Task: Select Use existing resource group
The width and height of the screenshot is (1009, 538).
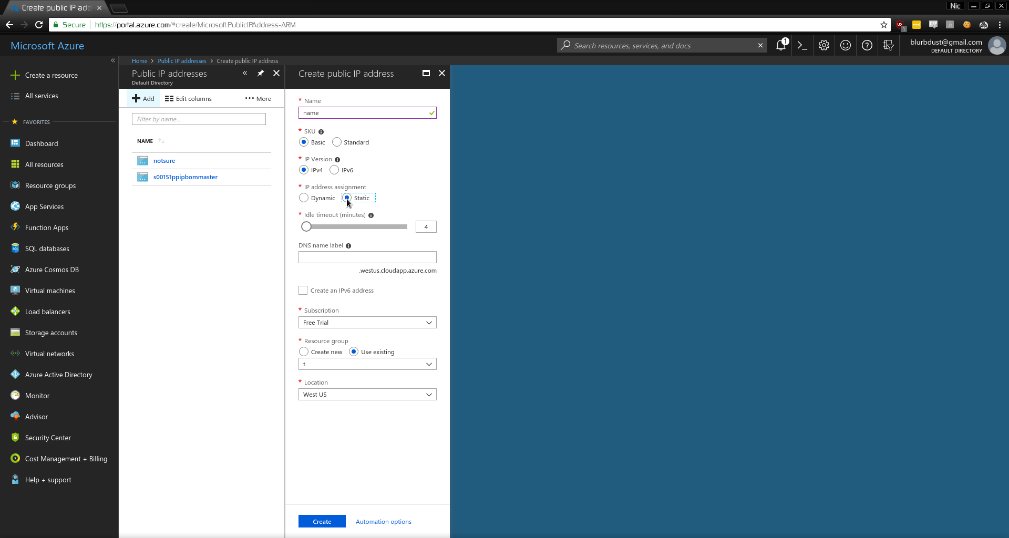Action: click(354, 351)
